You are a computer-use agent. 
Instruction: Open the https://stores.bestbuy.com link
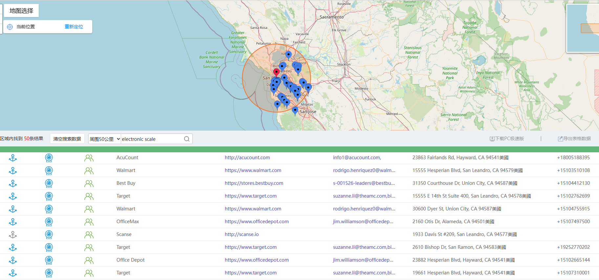254,183
